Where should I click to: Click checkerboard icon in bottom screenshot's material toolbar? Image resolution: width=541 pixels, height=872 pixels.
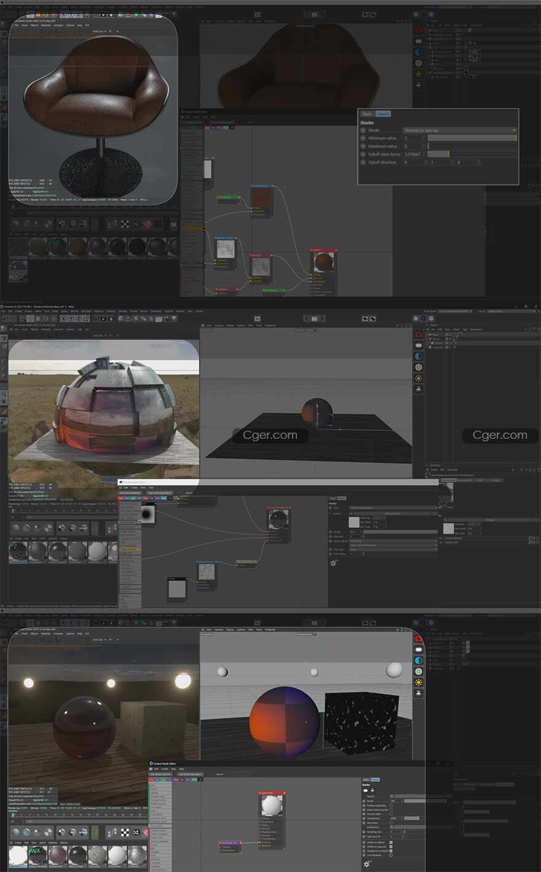click(125, 833)
